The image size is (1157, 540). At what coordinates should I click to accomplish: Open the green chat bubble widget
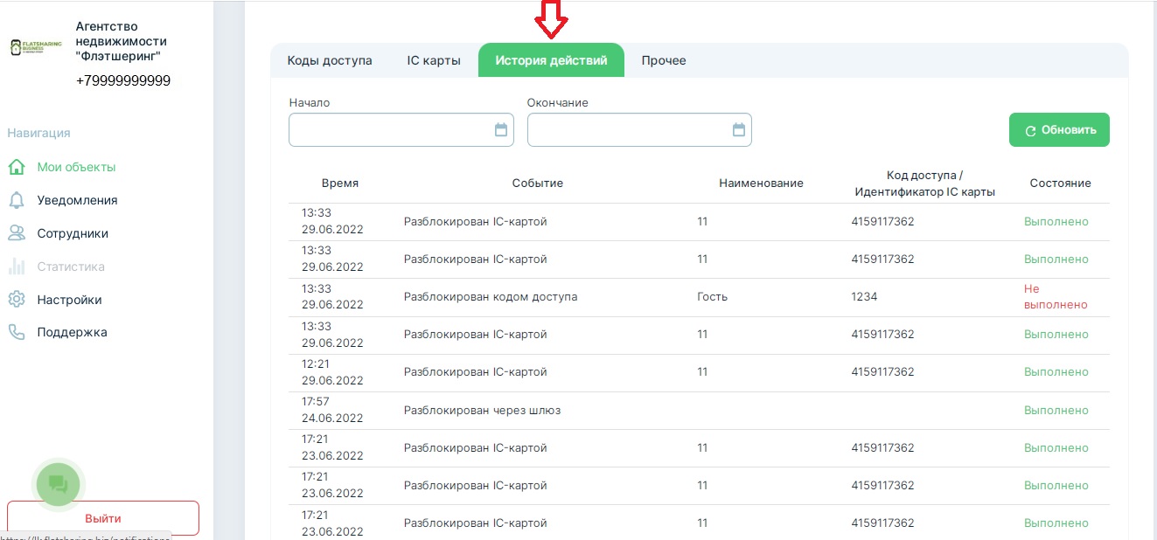[58, 482]
